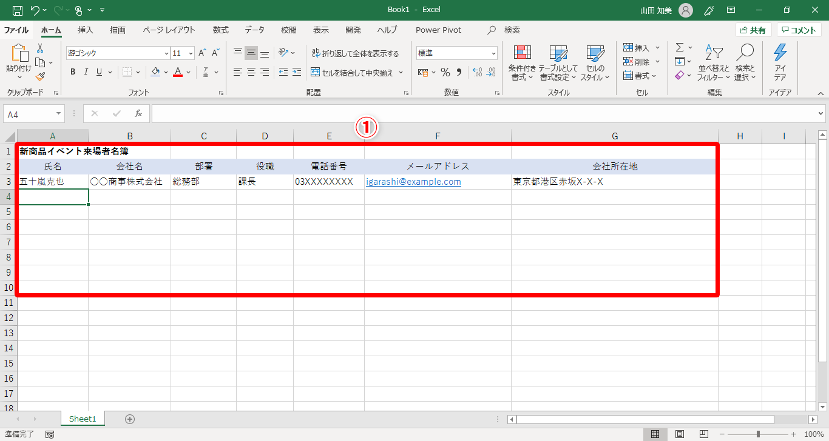Copy the selected cells icon

click(40, 62)
